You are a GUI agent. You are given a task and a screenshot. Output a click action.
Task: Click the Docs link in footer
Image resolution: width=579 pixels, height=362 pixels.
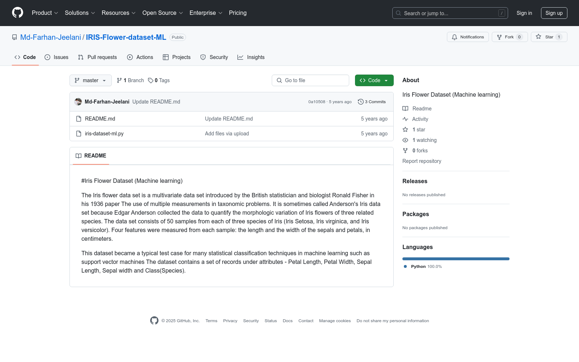tap(288, 321)
